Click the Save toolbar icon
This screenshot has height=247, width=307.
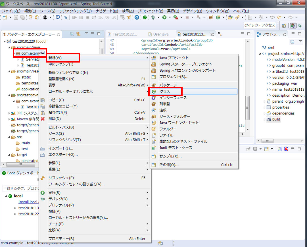pyautogui.click(x=16, y=18)
